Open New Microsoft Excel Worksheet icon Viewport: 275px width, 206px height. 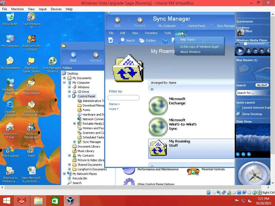tap(31, 175)
